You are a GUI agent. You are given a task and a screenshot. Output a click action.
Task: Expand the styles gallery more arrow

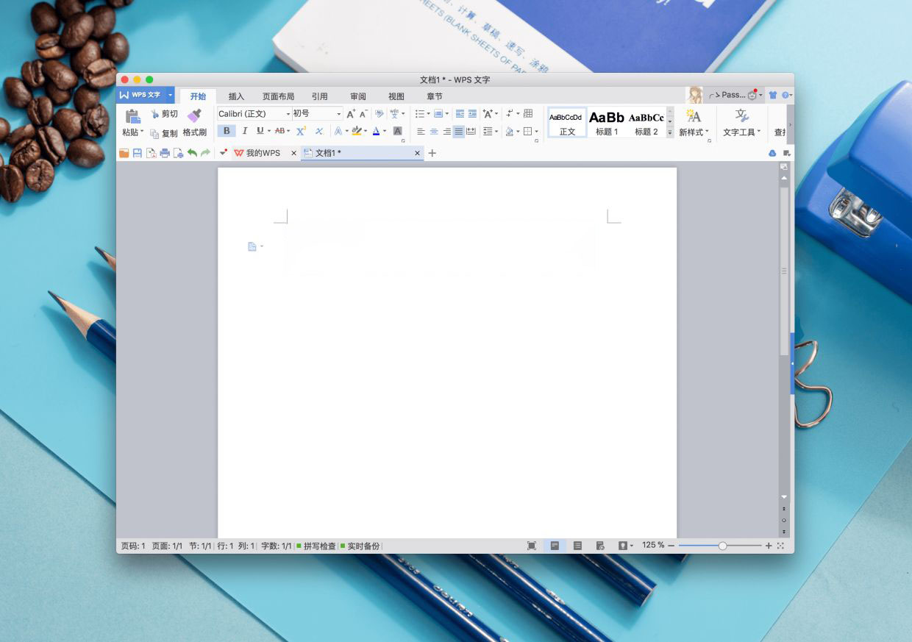(x=670, y=132)
